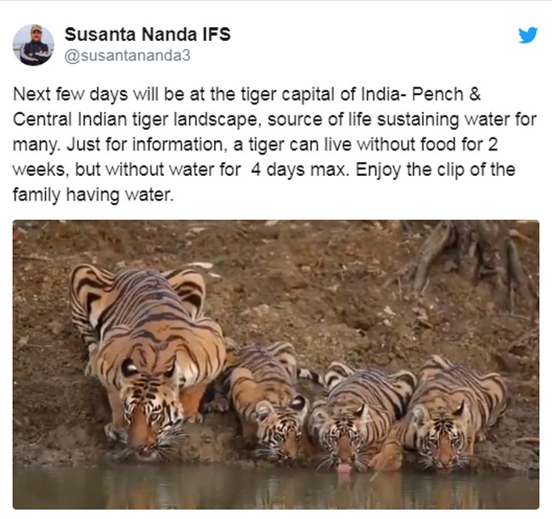Click the "family having water." line

pyautogui.click(x=93, y=195)
